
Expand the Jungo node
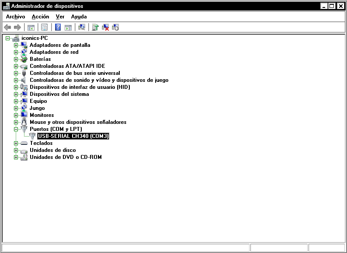click(x=16, y=108)
